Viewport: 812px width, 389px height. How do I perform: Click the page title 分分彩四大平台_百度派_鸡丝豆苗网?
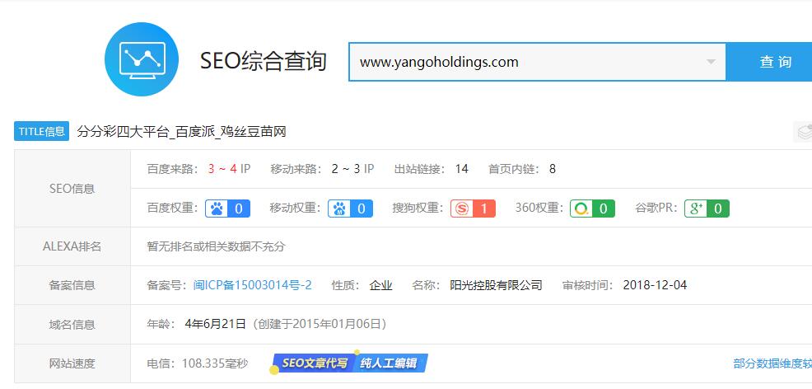(182, 132)
